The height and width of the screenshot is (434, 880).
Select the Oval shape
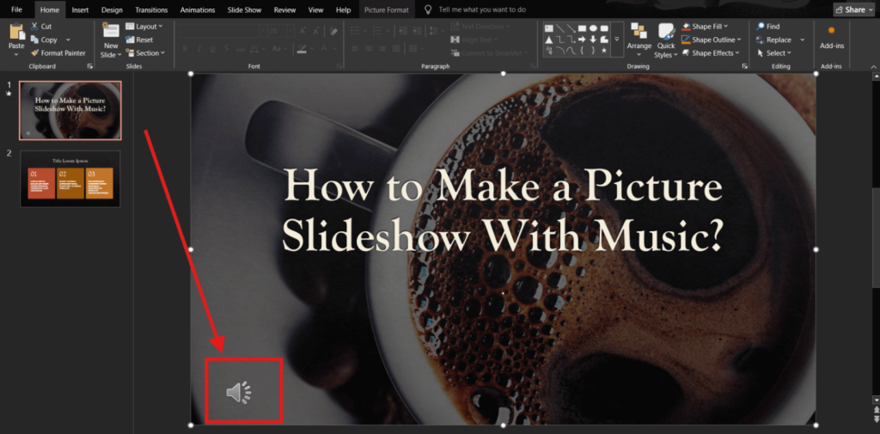click(593, 28)
